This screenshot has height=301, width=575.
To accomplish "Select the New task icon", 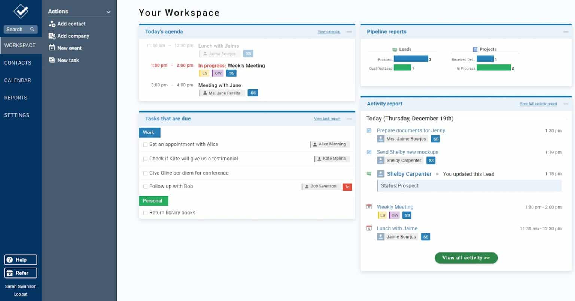I will tap(51, 60).
